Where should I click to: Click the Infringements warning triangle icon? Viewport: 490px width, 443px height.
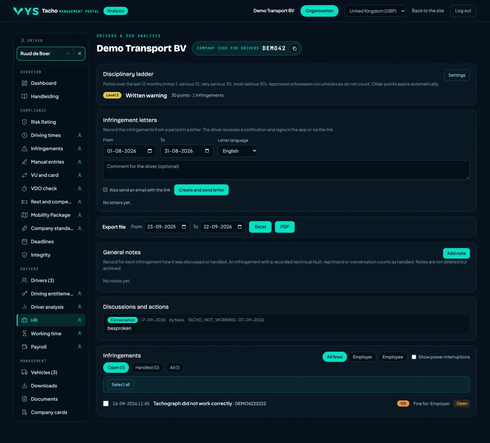(x=24, y=149)
